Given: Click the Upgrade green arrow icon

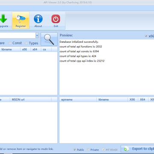Looking at the screenshot, I should 3,19.
